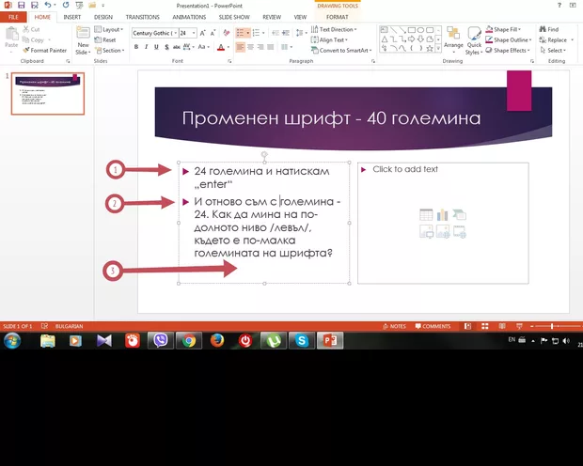Toggle Underline formatting

coord(156,47)
